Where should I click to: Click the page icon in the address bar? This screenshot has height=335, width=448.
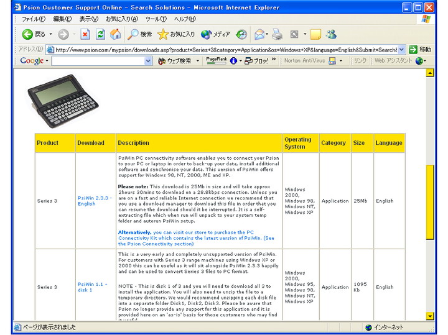(50, 50)
